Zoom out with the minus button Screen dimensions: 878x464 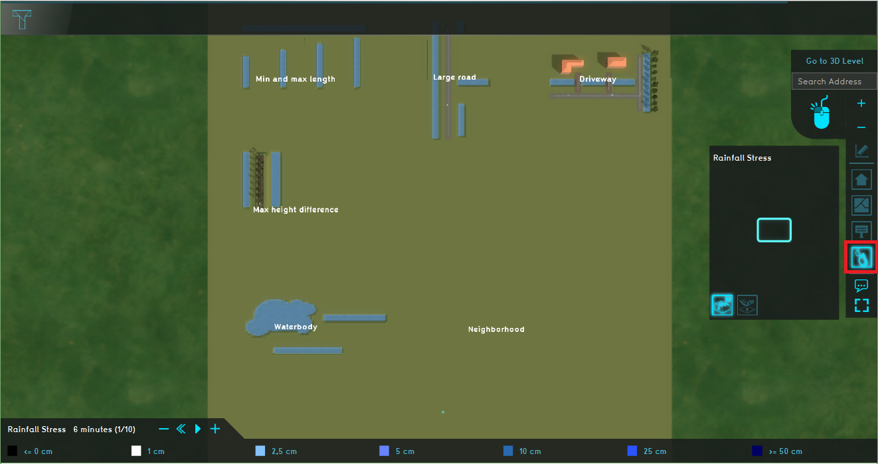(861, 127)
